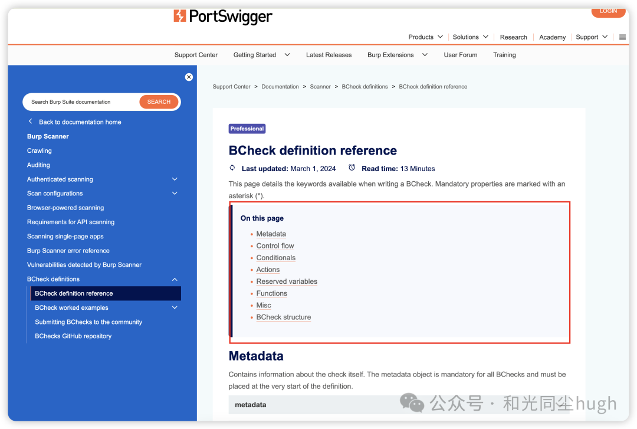Jump to the Functions section
The height and width of the screenshot is (429, 637).
(272, 293)
